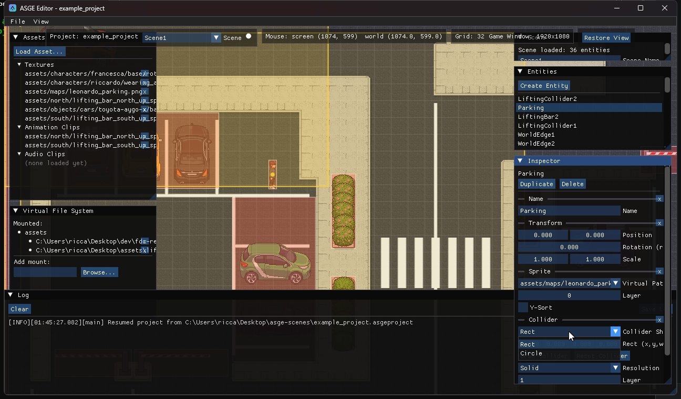Open the Solid resolution dropdown
The height and width of the screenshot is (399, 681).
coord(569,368)
